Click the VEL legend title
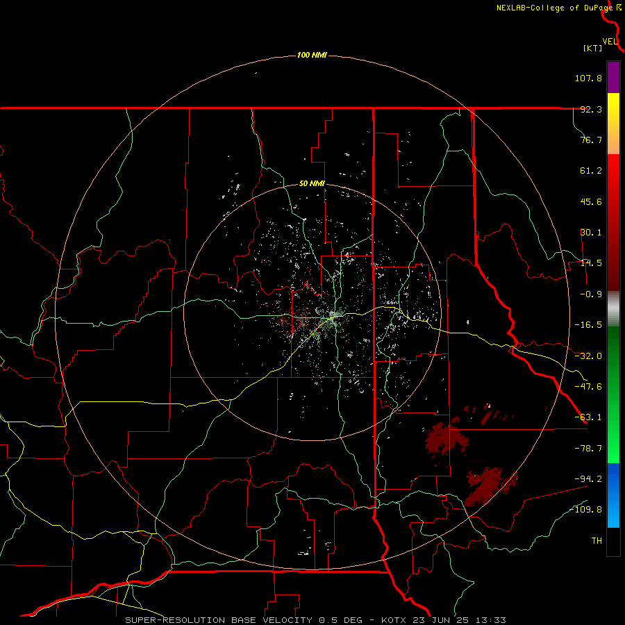 [610, 42]
